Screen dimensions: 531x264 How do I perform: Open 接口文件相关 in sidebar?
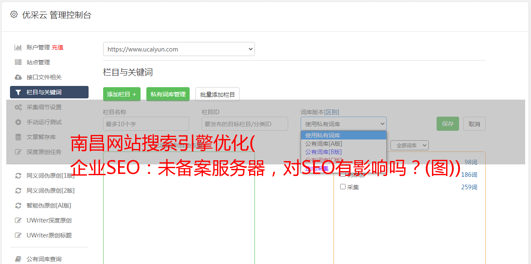pyautogui.click(x=44, y=77)
